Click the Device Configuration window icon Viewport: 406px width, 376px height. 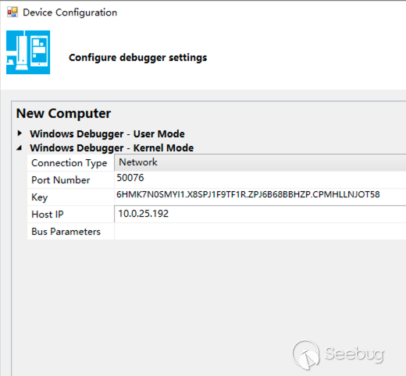click(x=12, y=12)
